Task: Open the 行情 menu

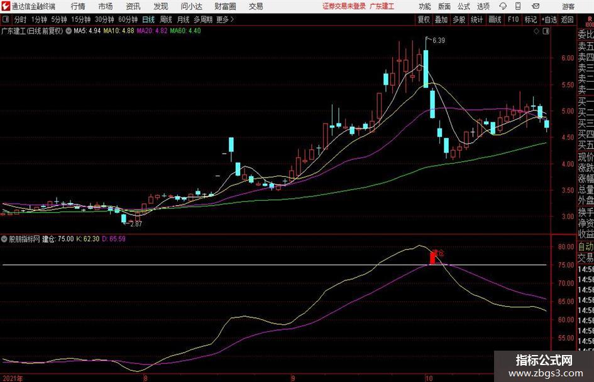Action: [x=78, y=6]
